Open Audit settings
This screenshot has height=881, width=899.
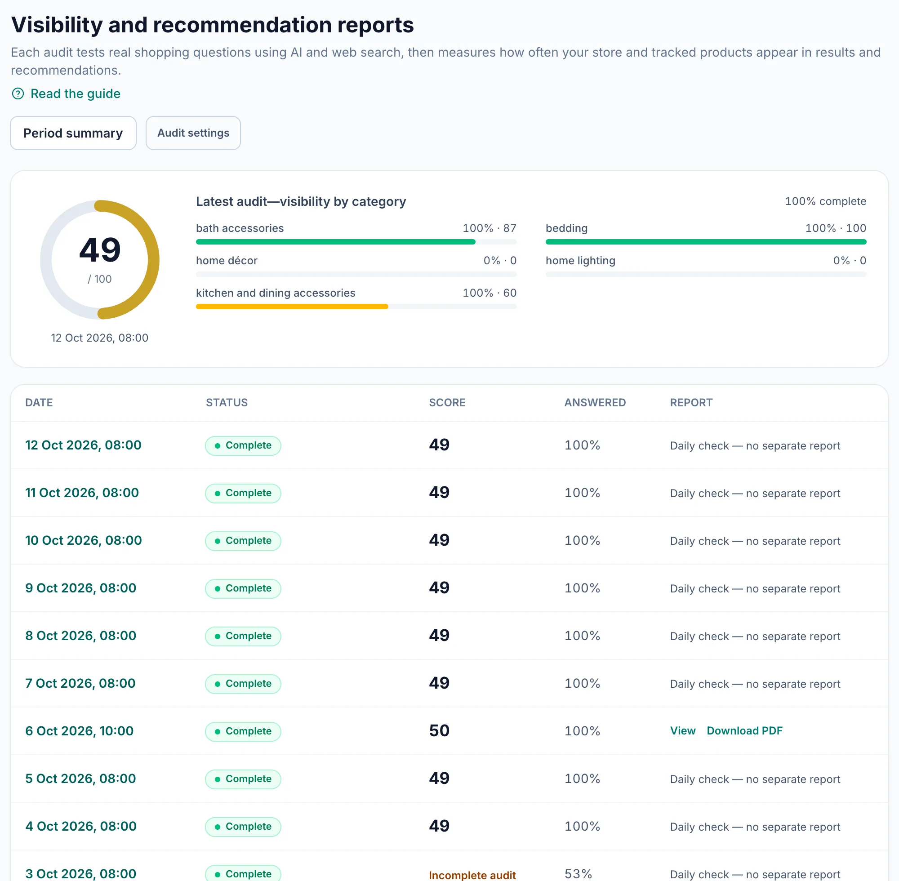click(x=193, y=133)
